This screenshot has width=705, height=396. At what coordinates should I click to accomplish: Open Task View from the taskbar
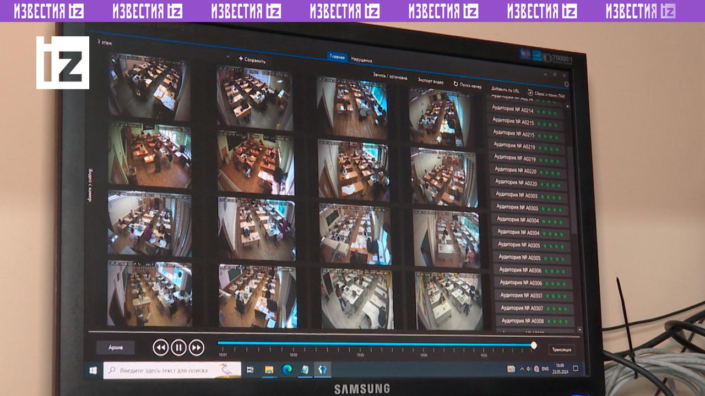point(250,370)
